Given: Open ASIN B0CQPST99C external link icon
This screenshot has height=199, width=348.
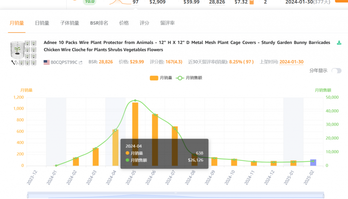Looking at the screenshot, I should (x=81, y=62).
